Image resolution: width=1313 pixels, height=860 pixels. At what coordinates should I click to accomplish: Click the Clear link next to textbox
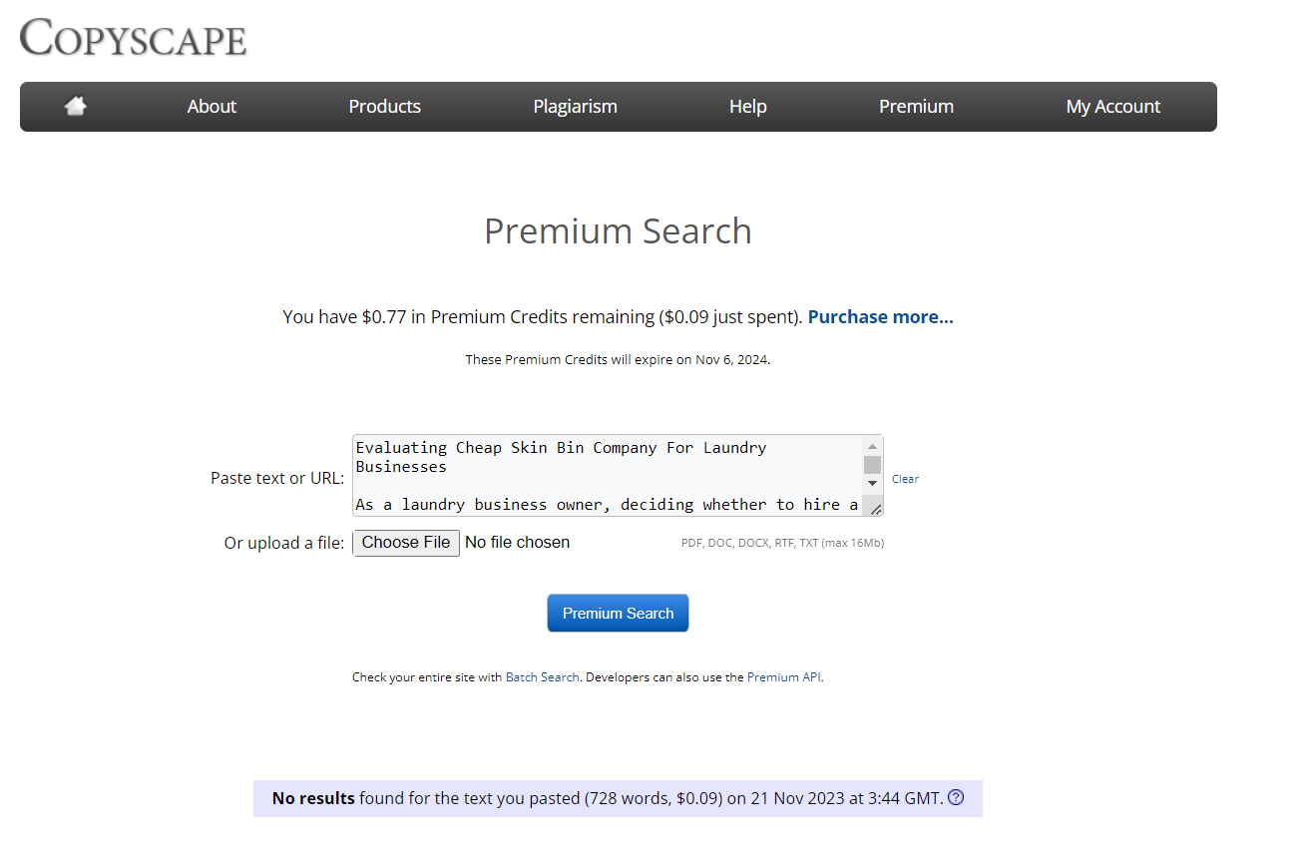[905, 479]
